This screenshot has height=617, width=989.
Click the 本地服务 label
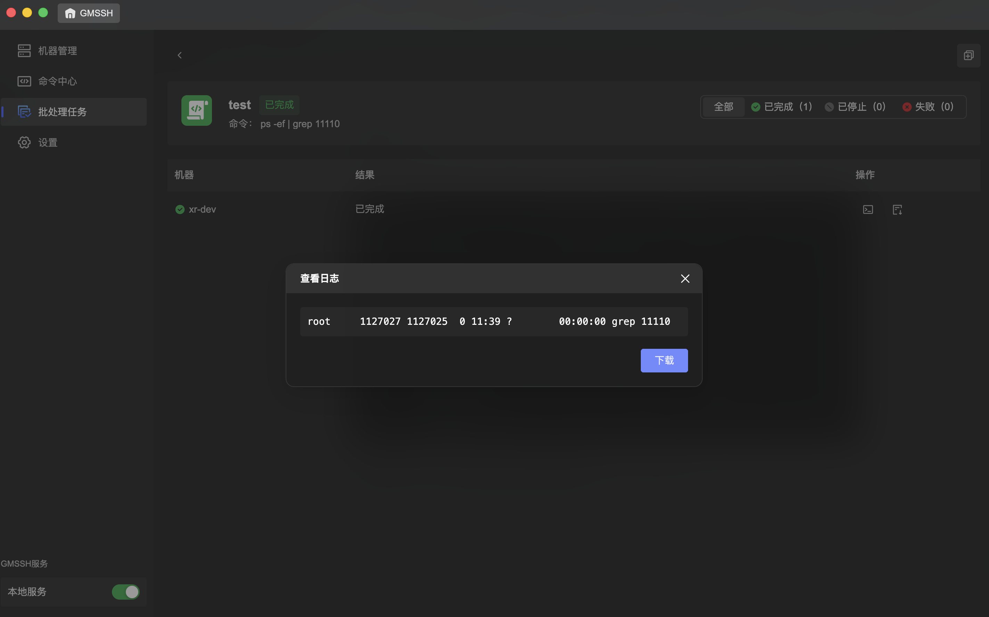(27, 592)
